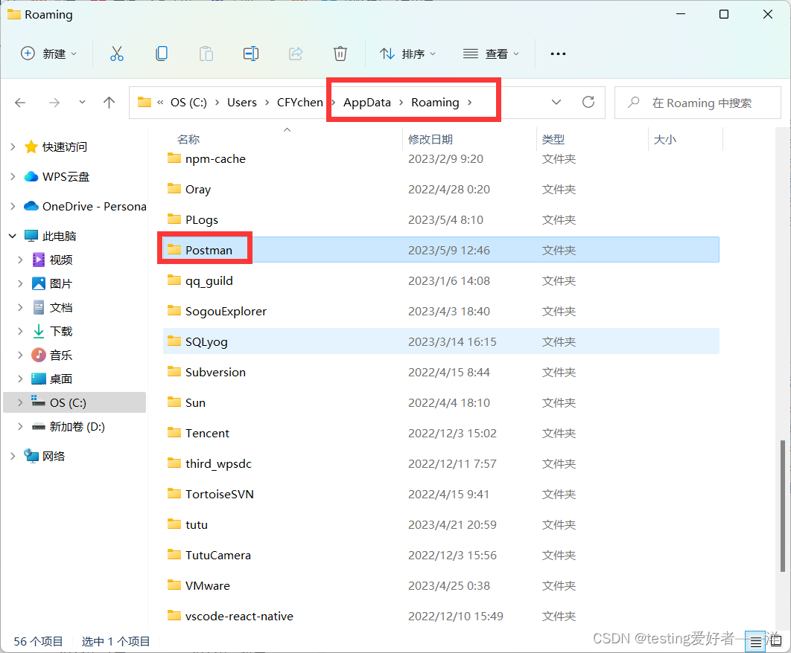Collapse the 此电脑 tree node
The height and width of the screenshot is (653, 791).
[13, 236]
